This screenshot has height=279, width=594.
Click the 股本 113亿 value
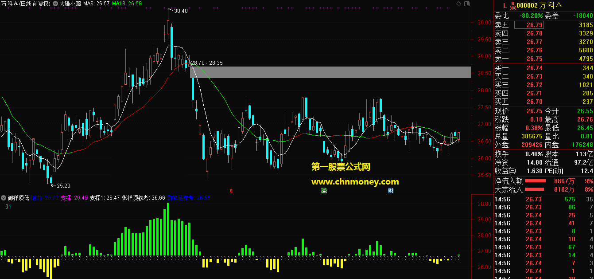(585, 154)
